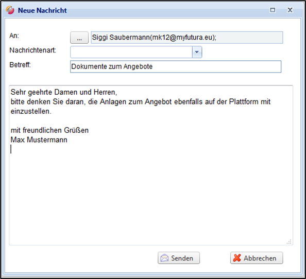Click the 'Max Mustermann' signature line
This screenshot has width=306, height=279.
coord(39,140)
